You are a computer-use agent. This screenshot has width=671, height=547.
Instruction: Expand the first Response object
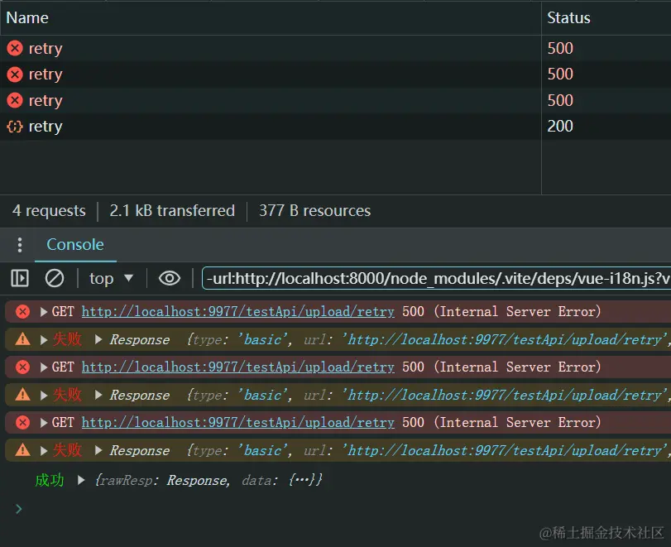coord(98,339)
